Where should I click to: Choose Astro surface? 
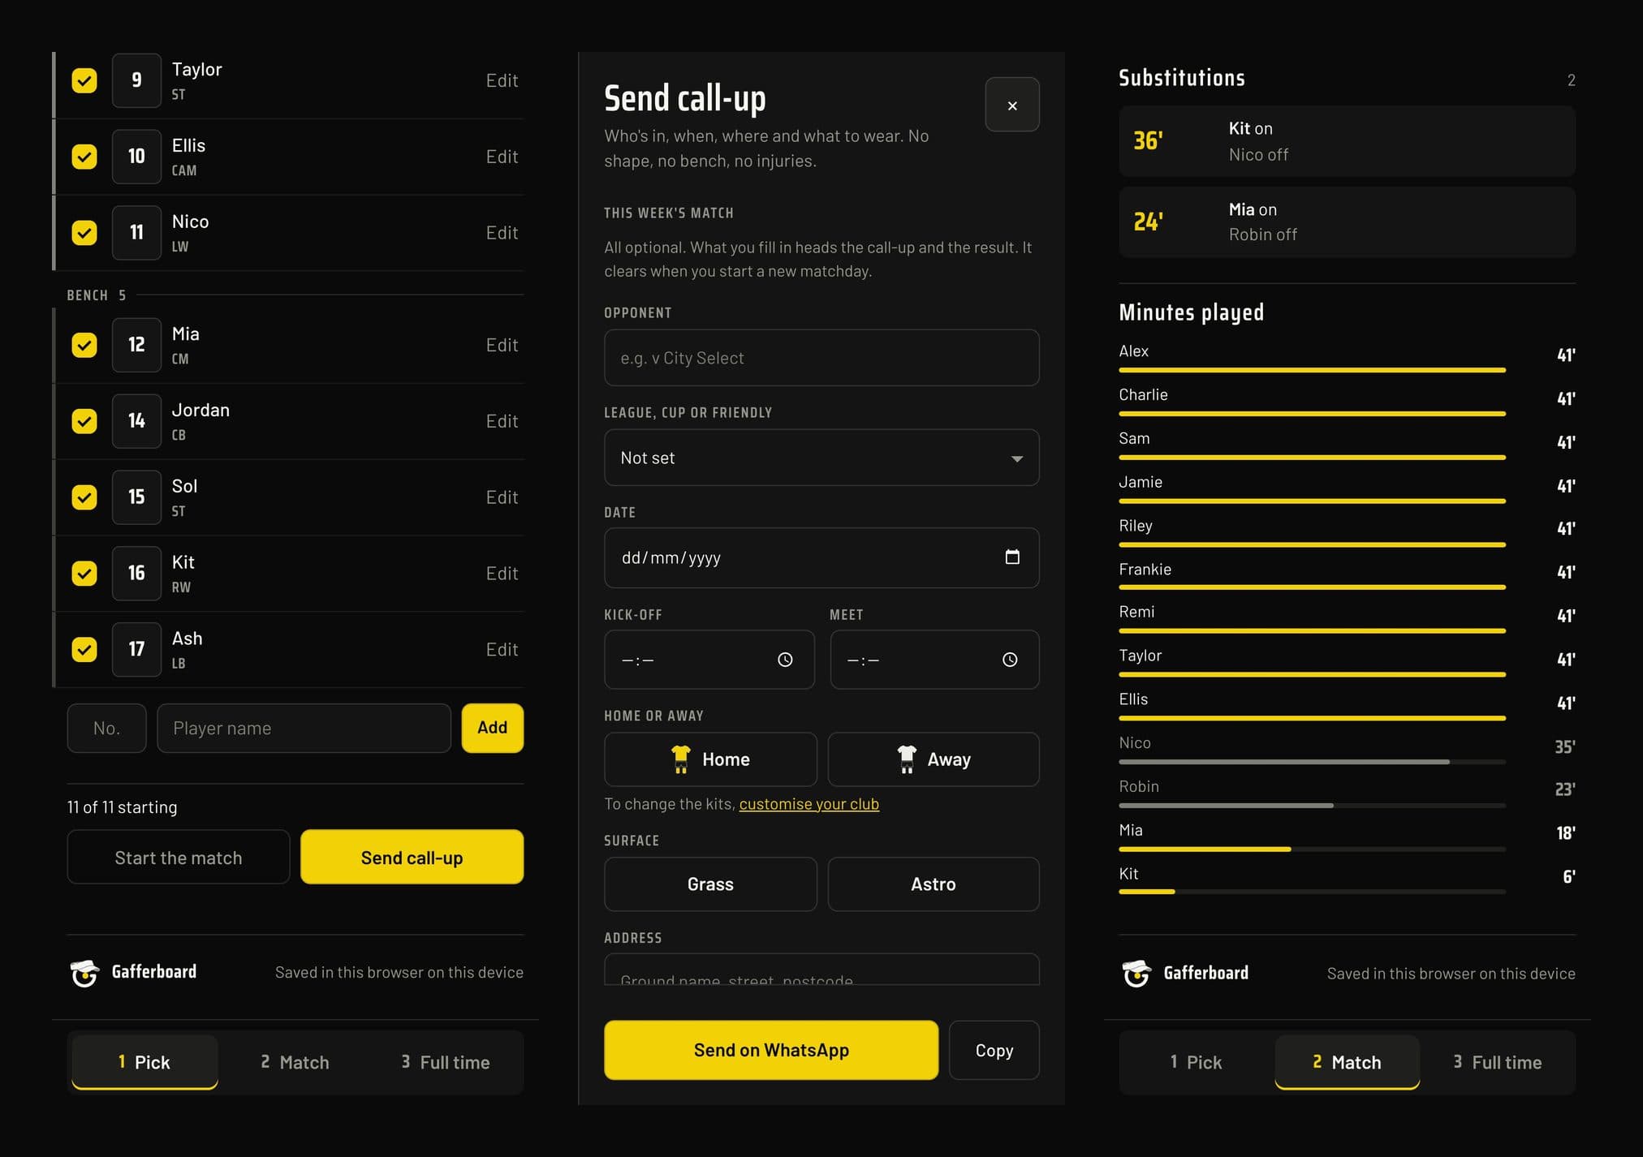(x=934, y=884)
